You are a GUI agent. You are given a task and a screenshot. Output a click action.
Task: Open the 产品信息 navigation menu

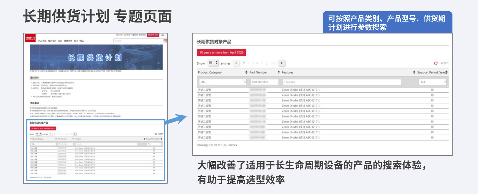click(42, 41)
